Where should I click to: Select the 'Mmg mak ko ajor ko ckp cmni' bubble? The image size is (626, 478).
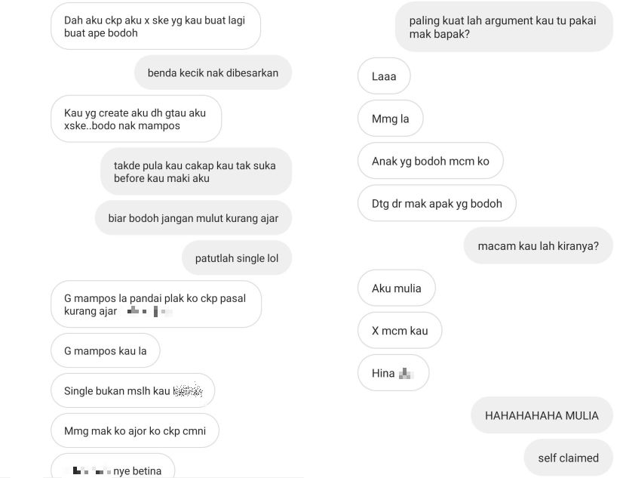[135, 431]
